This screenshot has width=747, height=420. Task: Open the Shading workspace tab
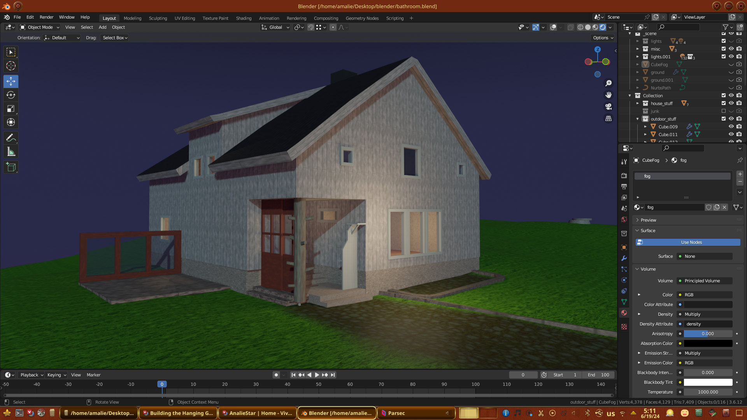click(244, 18)
